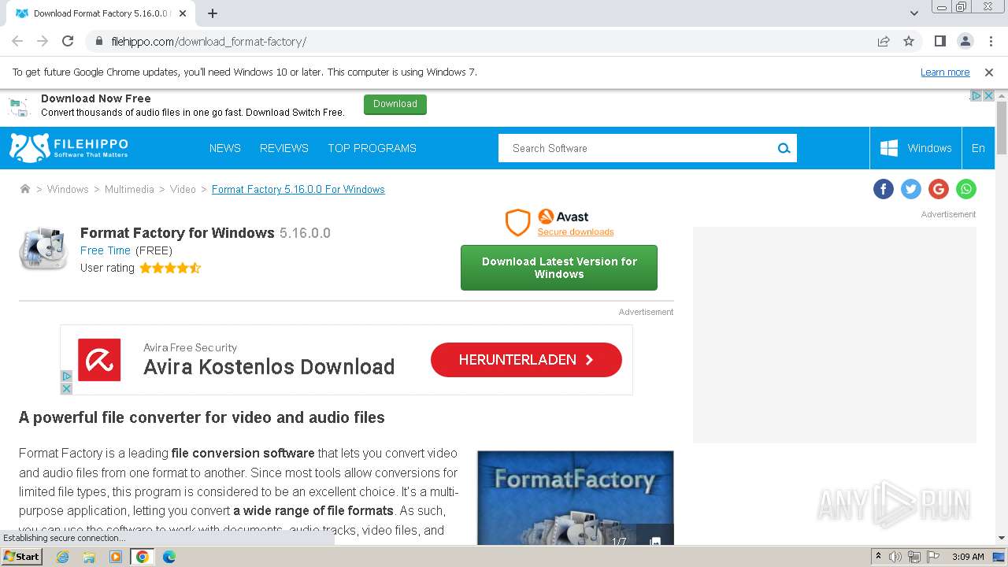Share the page on Twitter

[911, 189]
